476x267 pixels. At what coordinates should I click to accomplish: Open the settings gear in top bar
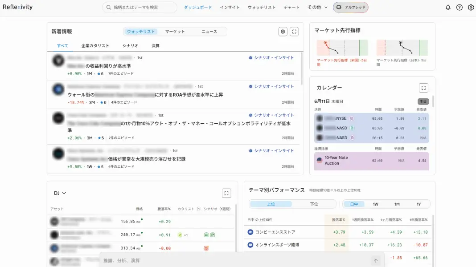(x=471, y=7)
